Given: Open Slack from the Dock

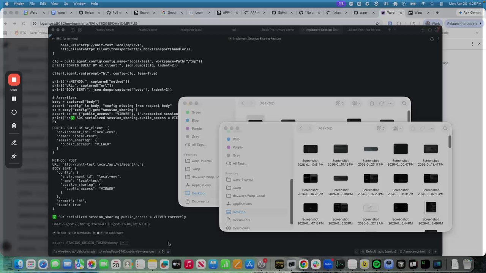Looking at the screenshot, I should [316, 264].
